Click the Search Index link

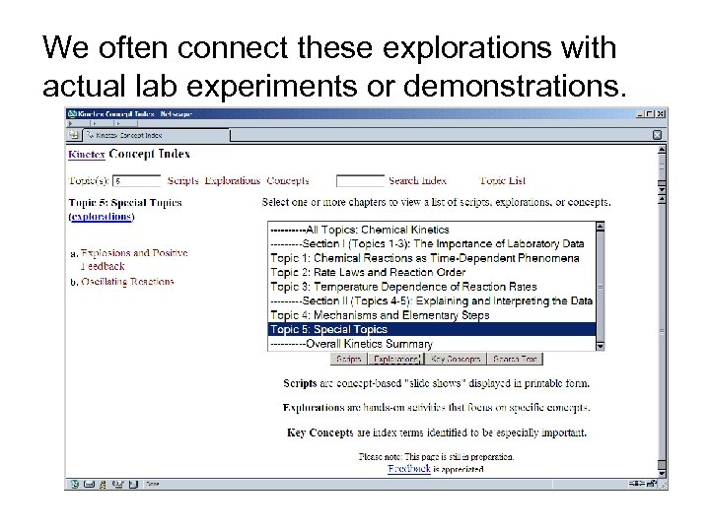(417, 180)
